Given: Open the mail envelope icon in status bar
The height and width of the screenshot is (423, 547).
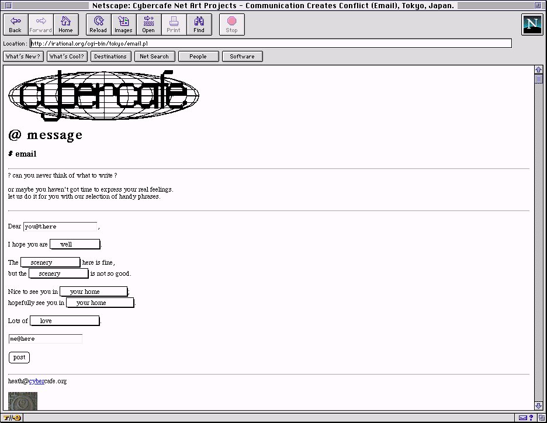Looking at the screenshot, I should pyautogui.click(x=522, y=418).
